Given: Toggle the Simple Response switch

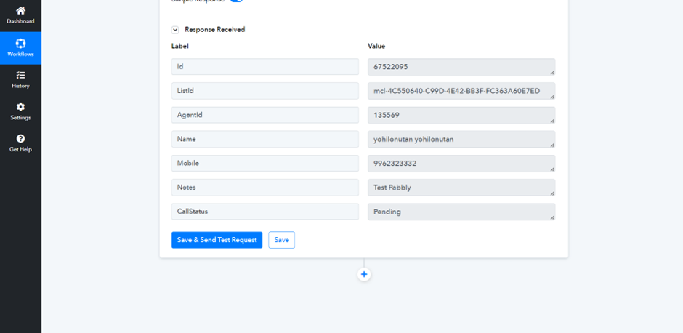Looking at the screenshot, I should 236,1.
